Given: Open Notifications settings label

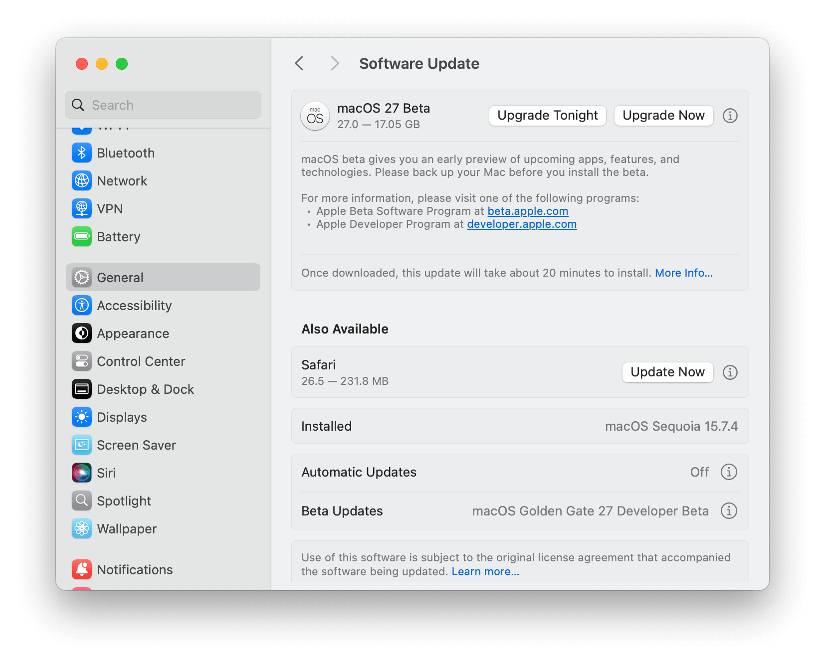Looking at the screenshot, I should tap(135, 570).
